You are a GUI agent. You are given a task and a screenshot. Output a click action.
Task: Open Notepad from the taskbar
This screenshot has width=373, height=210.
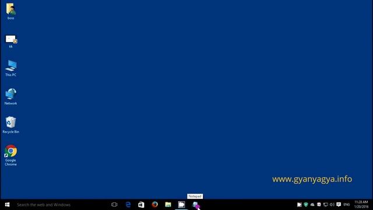[195, 205]
